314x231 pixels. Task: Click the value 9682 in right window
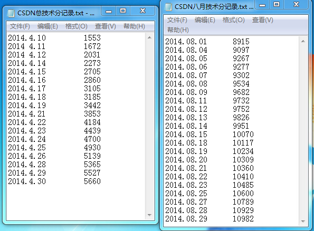241,92
